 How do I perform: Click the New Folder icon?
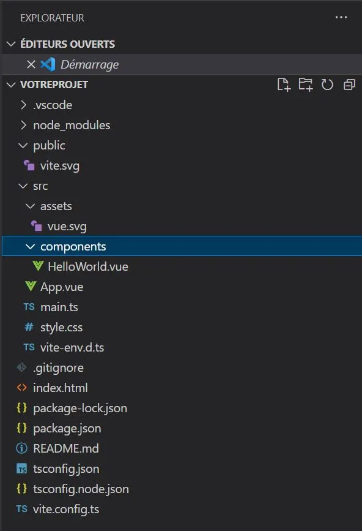pos(306,85)
